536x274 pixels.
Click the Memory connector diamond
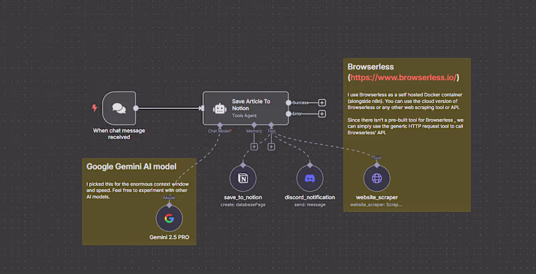click(x=254, y=125)
